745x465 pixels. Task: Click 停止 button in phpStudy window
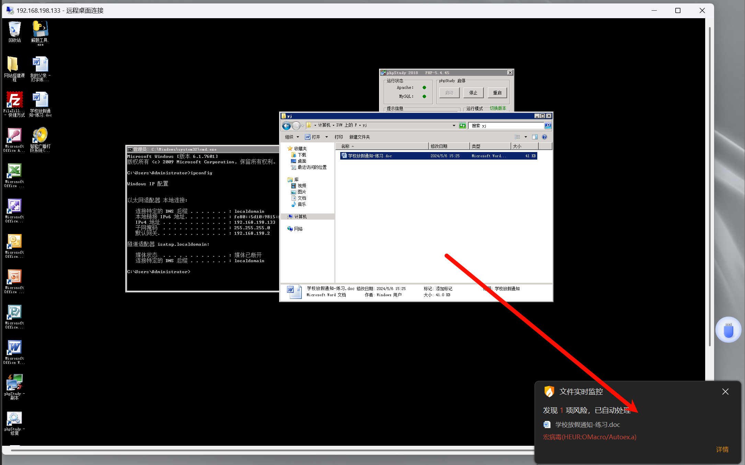pyautogui.click(x=473, y=93)
